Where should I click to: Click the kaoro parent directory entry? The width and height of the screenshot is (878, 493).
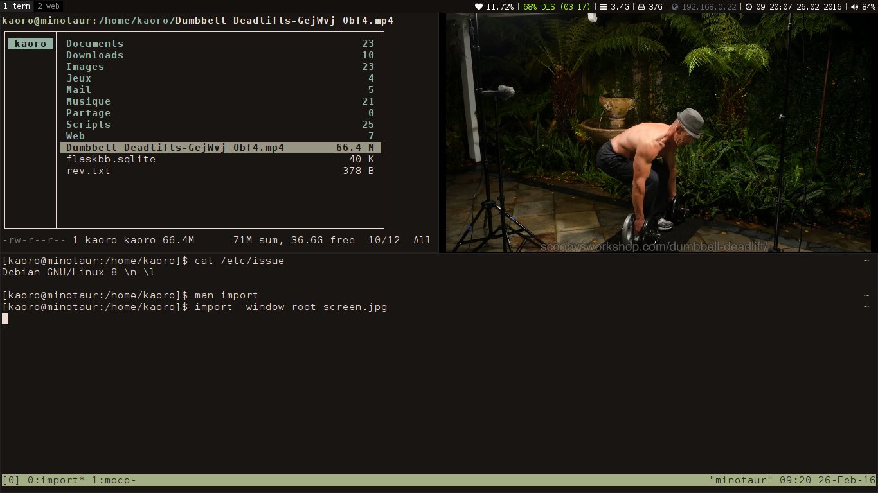(30, 44)
